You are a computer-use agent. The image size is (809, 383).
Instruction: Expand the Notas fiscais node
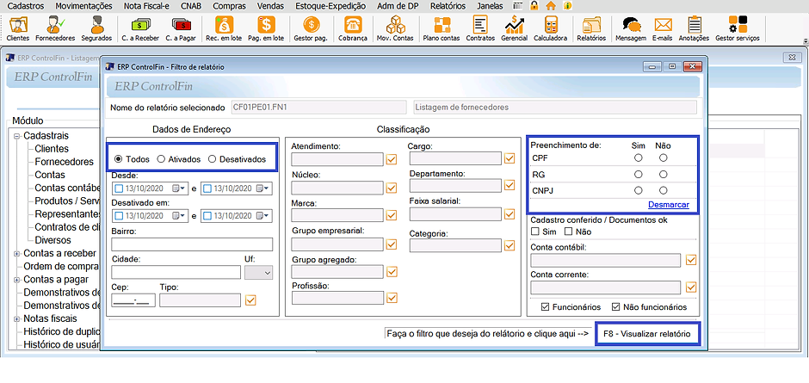[x=16, y=318]
